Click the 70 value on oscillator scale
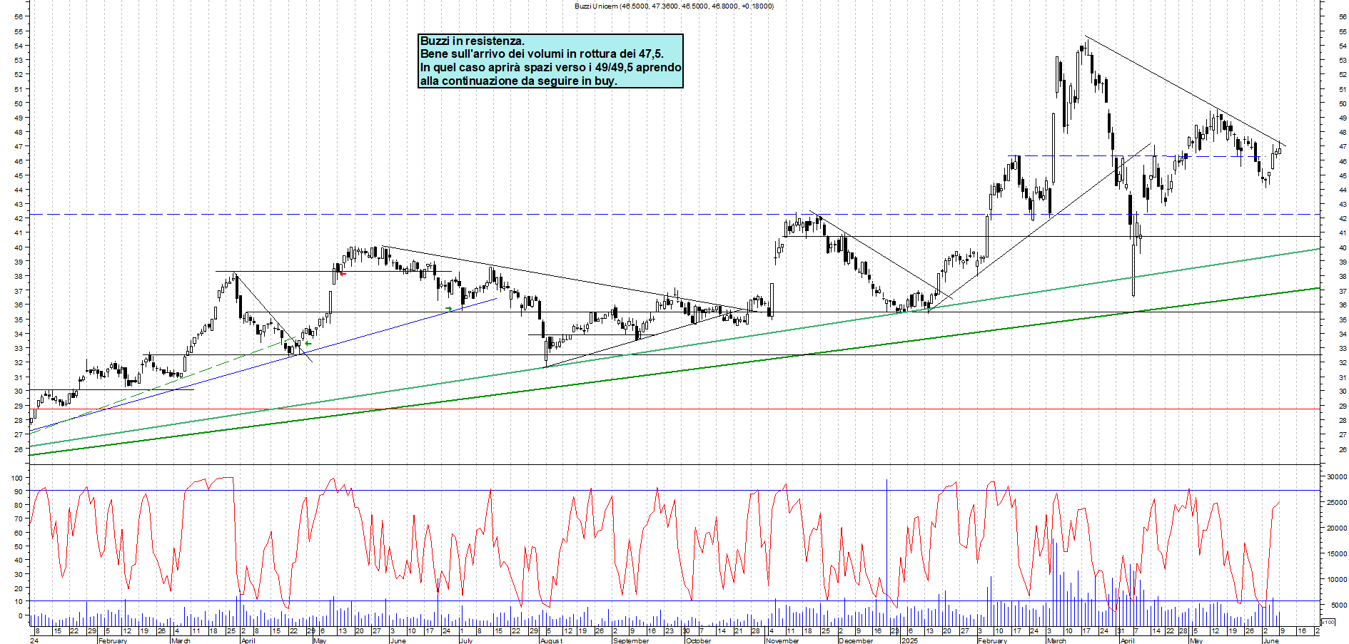 19,519
